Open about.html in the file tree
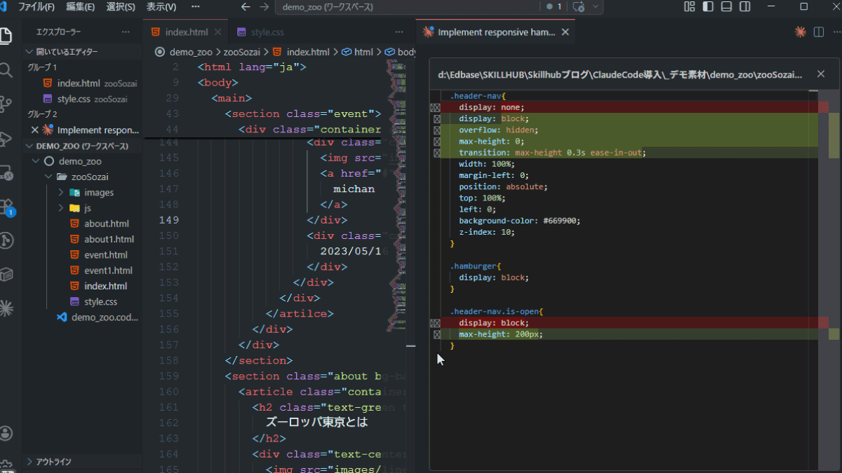This screenshot has width=842, height=473. 106,224
